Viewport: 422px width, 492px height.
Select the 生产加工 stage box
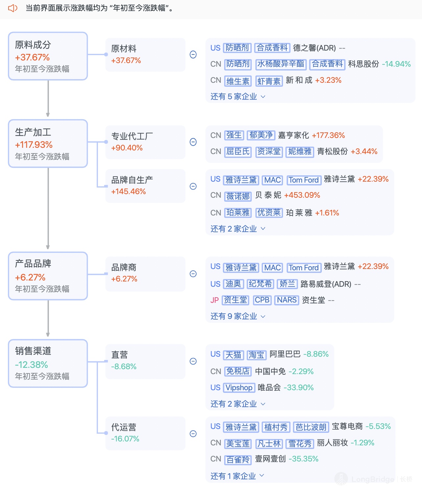(x=48, y=144)
